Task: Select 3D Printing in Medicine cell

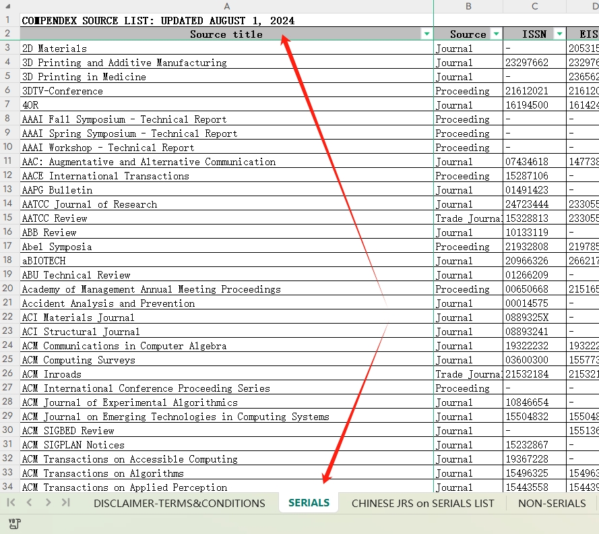Action: pos(226,76)
